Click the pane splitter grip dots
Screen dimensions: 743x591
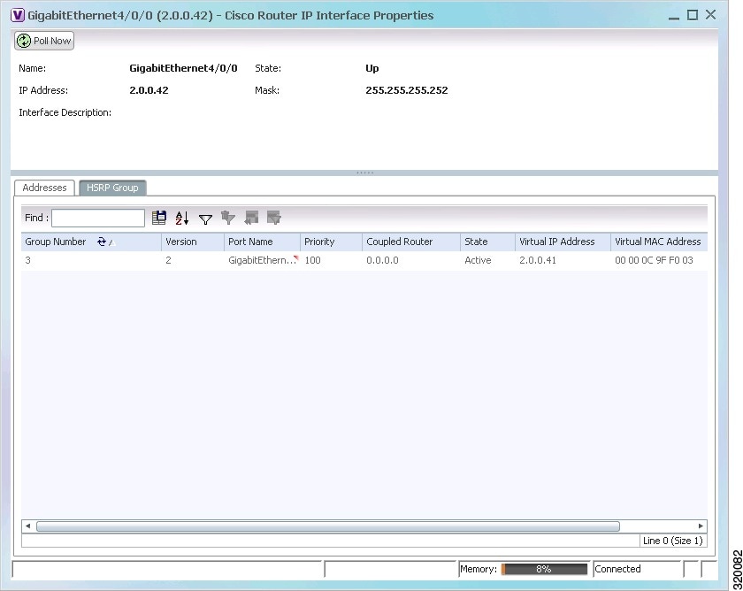364,173
